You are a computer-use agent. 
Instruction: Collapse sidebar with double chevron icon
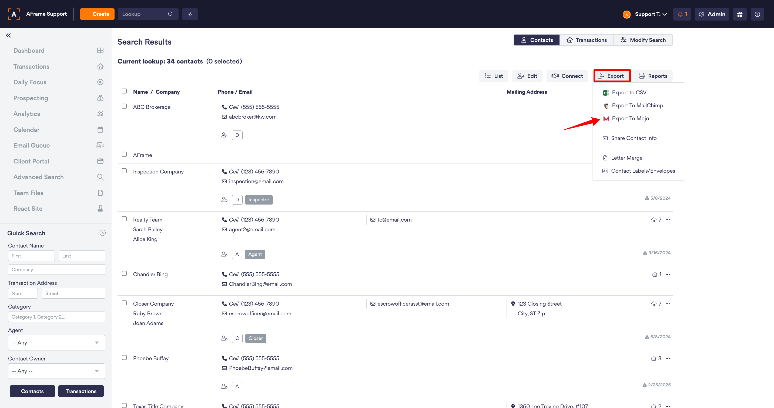8,35
